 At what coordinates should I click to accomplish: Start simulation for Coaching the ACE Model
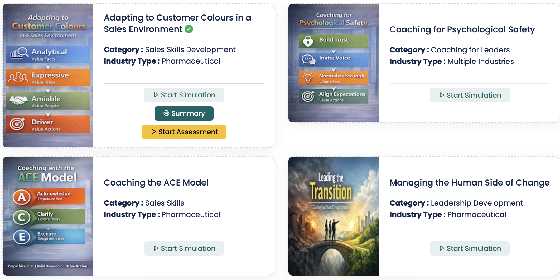184,248
